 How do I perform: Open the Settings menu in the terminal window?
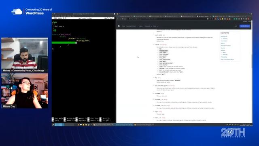69,16
